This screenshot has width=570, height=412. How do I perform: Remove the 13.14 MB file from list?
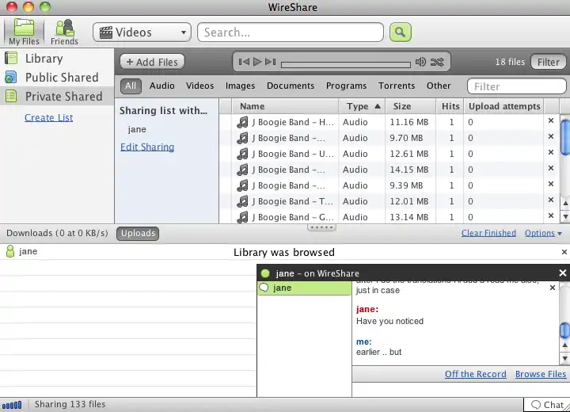pos(551,216)
